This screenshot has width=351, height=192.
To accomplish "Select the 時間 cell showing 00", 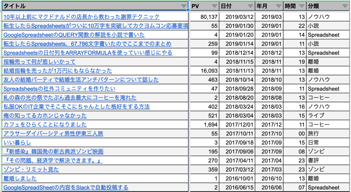I will (295, 134).
